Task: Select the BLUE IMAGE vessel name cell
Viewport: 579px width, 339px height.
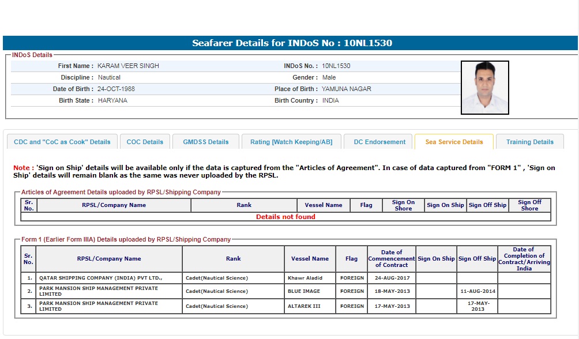Action: point(304,291)
